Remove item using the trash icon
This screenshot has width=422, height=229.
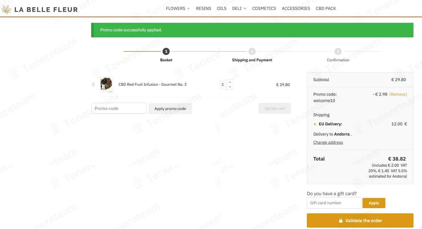93,84
